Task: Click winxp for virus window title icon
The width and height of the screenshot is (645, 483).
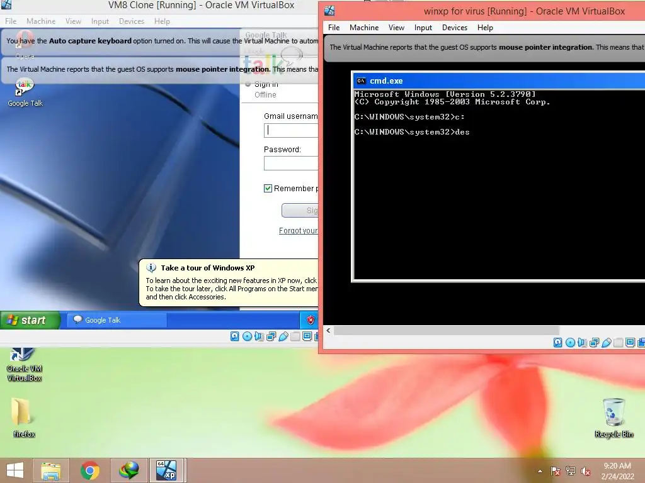Action: 329,11
